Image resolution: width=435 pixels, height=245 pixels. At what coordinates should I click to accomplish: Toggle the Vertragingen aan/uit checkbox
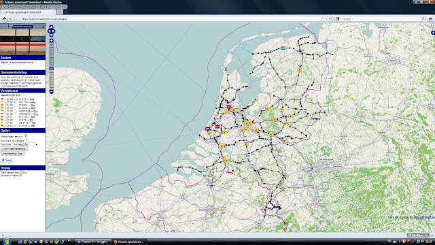click(x=26, y=136)
